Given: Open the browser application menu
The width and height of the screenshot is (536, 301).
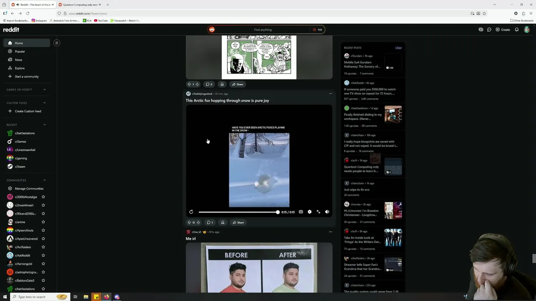Looking at the screenshot, I should pyautogui.click(x=531, y=13).
